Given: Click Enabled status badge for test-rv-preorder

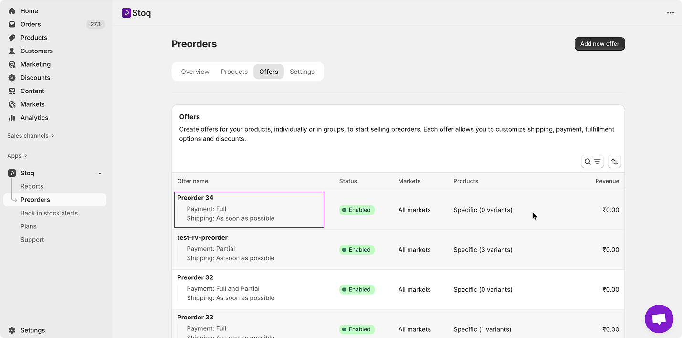Looking at the screenshot, I should (x=357, y=250).
